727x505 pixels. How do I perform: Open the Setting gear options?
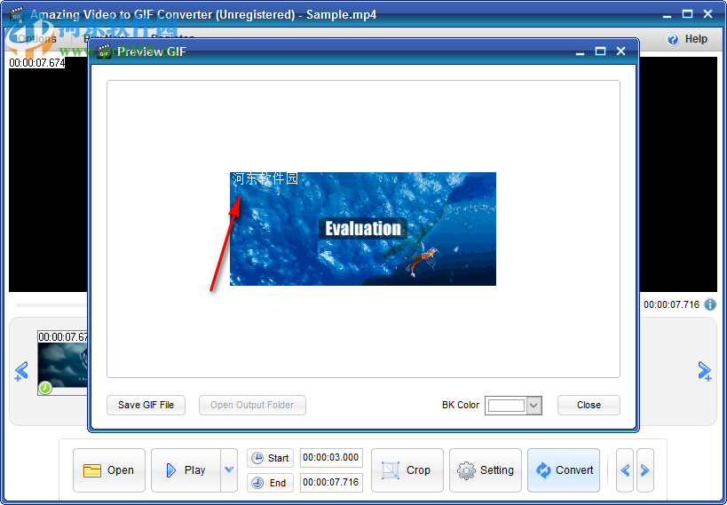pyautogui.click(x=485, y=470)
